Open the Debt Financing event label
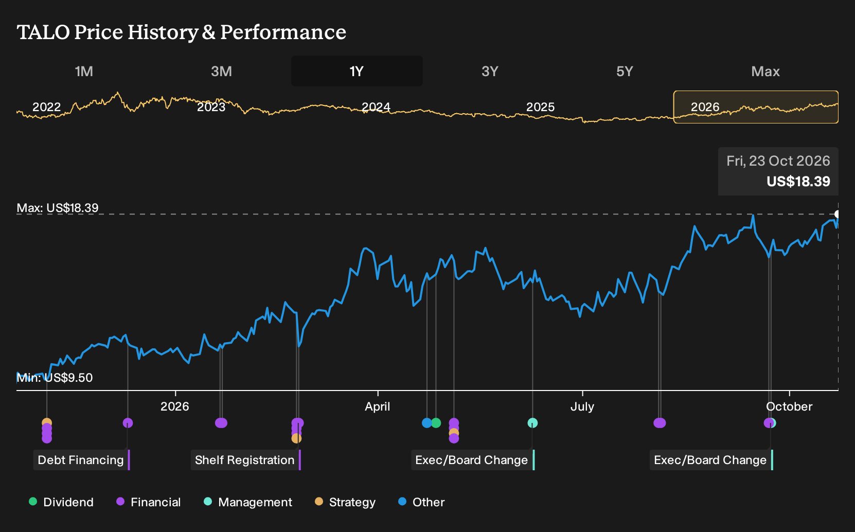This screenshot has height=532, width=855. pyautogui.click(x=82, y=460)
